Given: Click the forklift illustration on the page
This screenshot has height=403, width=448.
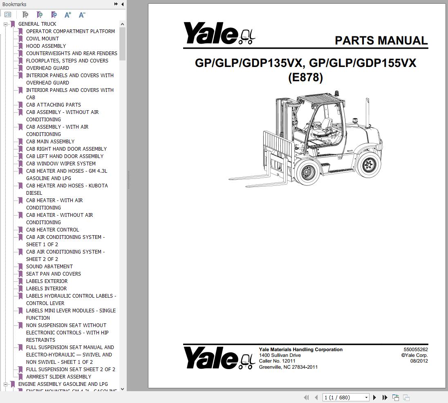Looking at the screenshot, I should (x=305, y=139).
